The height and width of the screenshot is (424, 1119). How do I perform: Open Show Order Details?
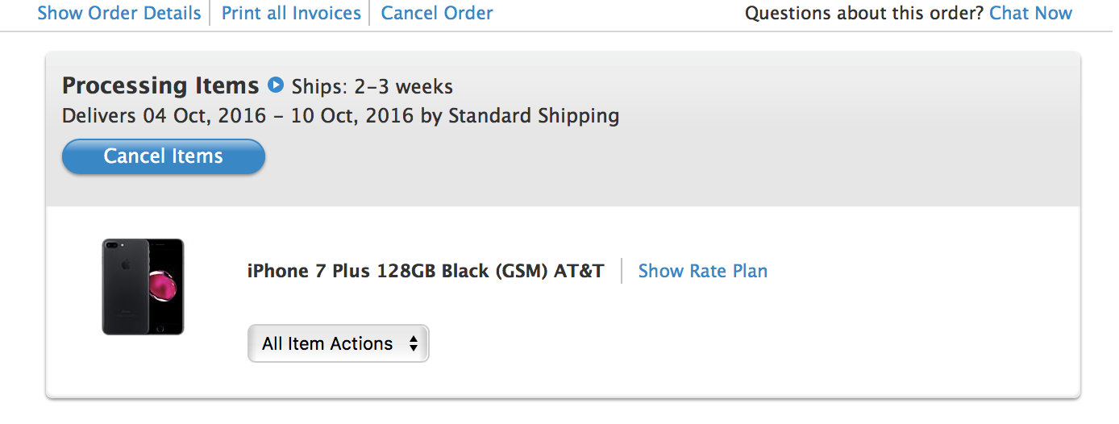[119, 13]
